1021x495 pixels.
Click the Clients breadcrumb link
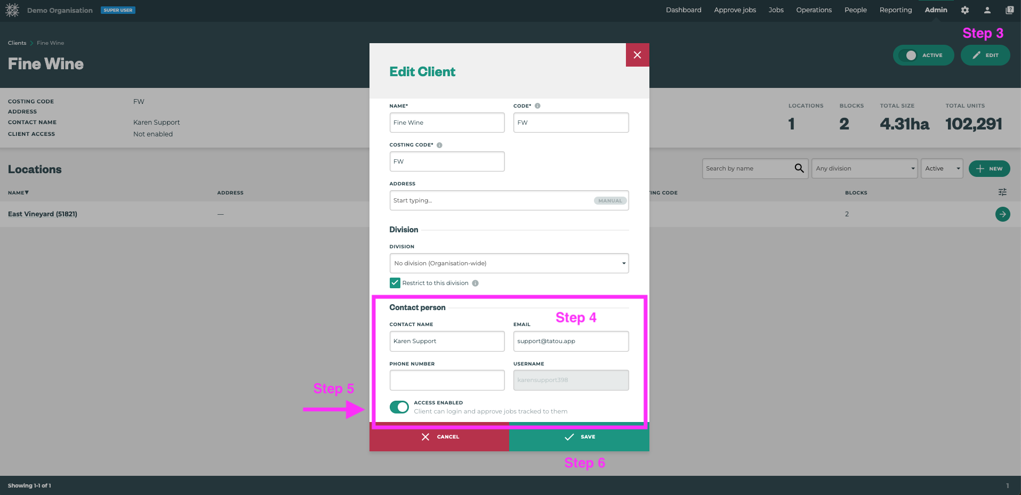17,43
